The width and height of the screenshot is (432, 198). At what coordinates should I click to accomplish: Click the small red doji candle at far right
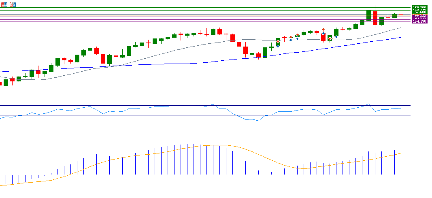pos(401,14)
